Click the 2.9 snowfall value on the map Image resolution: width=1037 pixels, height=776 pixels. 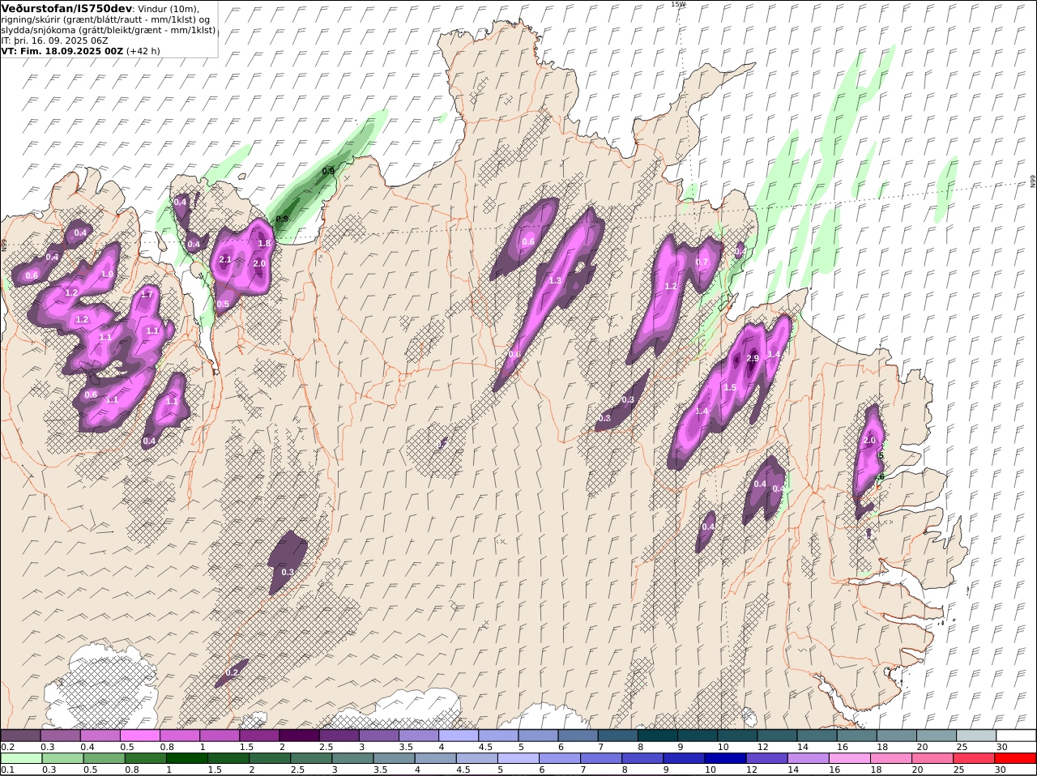tap(752, 359)
